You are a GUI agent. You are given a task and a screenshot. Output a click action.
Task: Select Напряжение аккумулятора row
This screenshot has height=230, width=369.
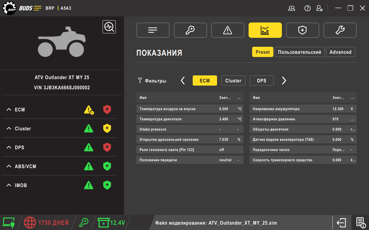(x=303, y=109)
